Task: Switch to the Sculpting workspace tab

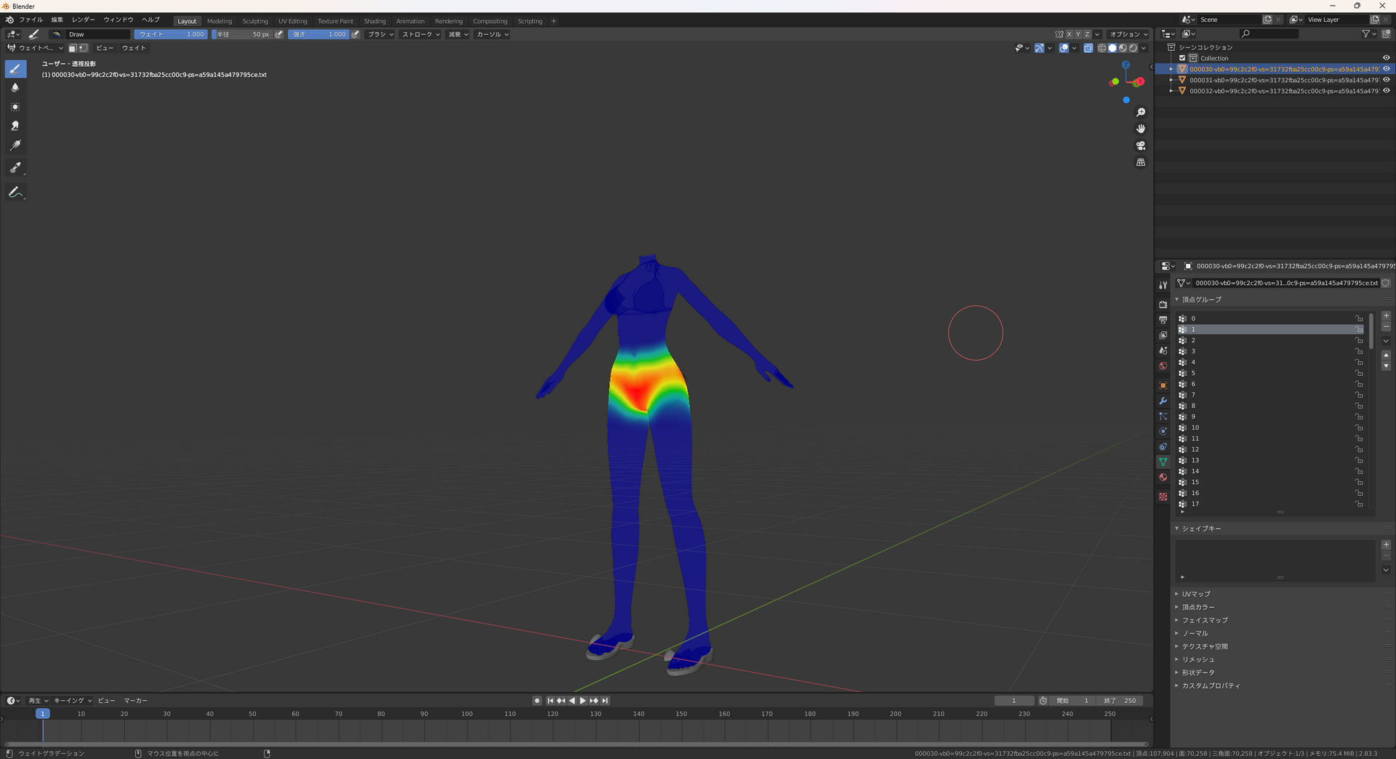Action: coord(255,21)
